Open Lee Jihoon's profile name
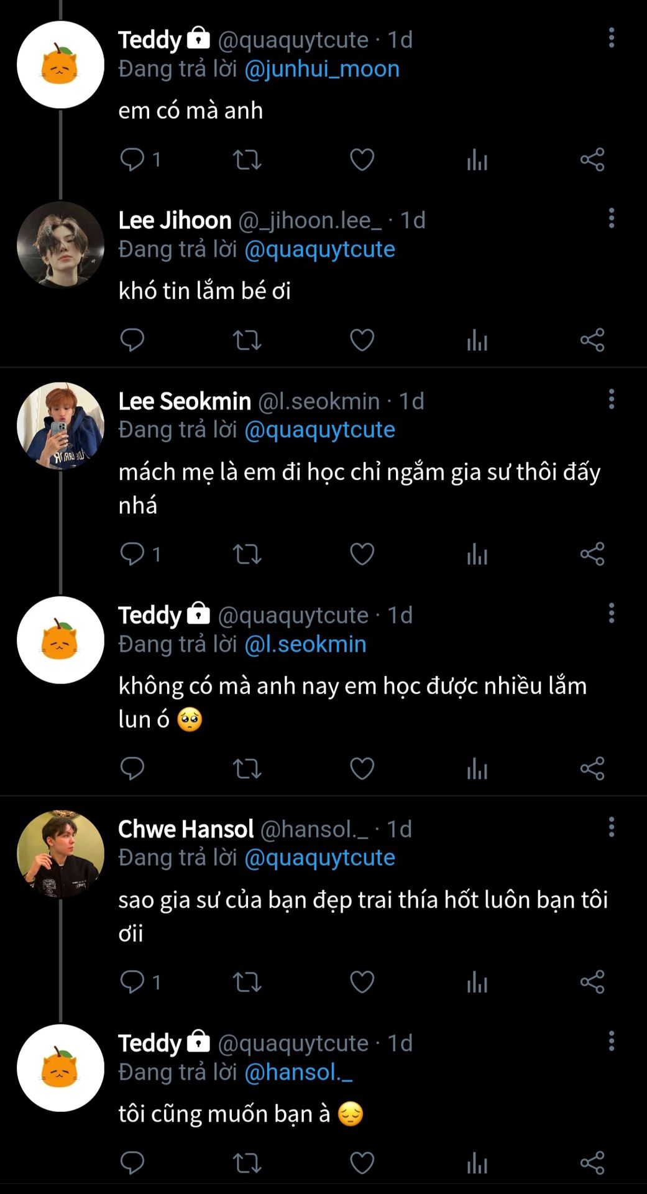 tap(175, 220)
